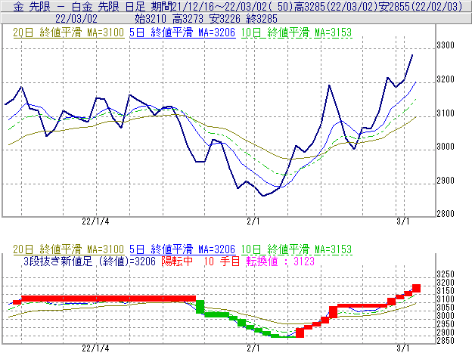472x359 pixels.
Task: Click the '22/1/4' date label under lower chart
Action: pos(95,348)
